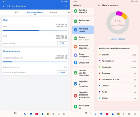Open the Papelera storage row
Image resolution: width=140 pixels, height=117 pixels.
tap(118, 73)
